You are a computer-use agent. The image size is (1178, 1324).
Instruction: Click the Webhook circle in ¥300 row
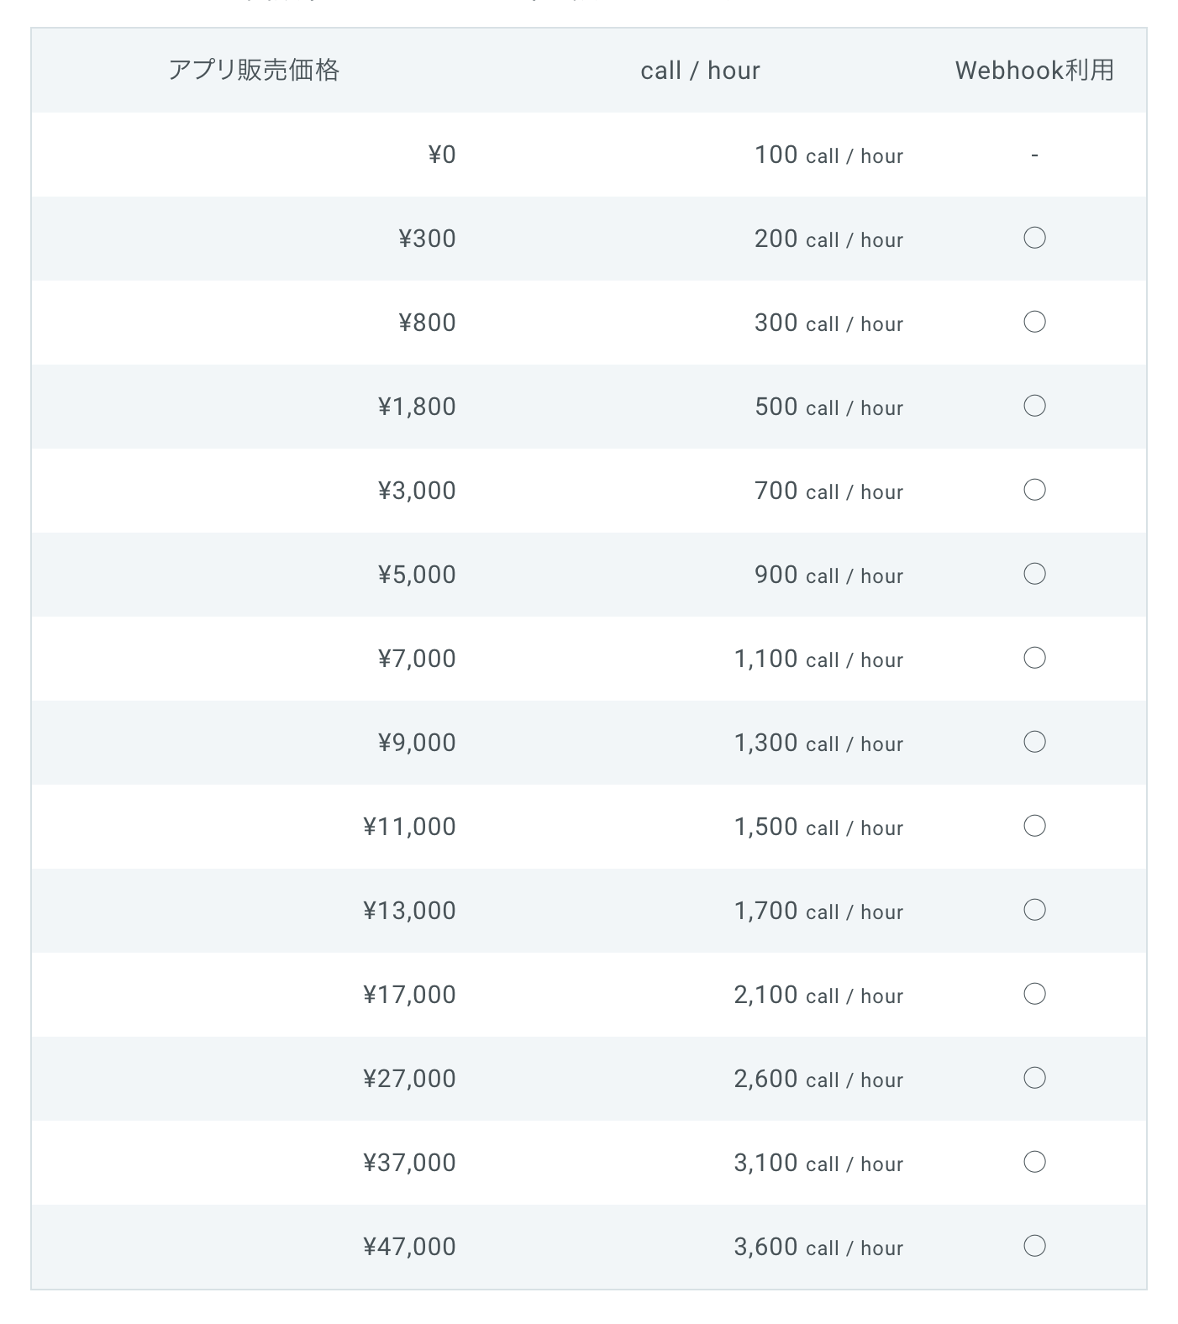[x=1034, y=238]
